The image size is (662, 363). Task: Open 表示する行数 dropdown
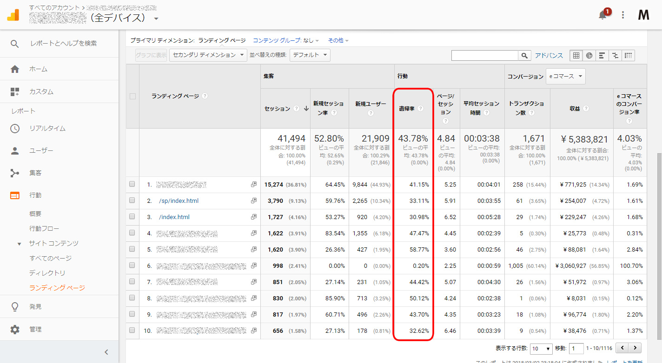[542, 349]
